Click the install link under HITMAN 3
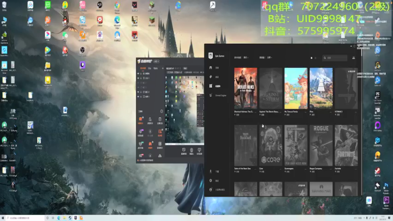The width and height of the screenshot is (393, 221). click(337, 115)
